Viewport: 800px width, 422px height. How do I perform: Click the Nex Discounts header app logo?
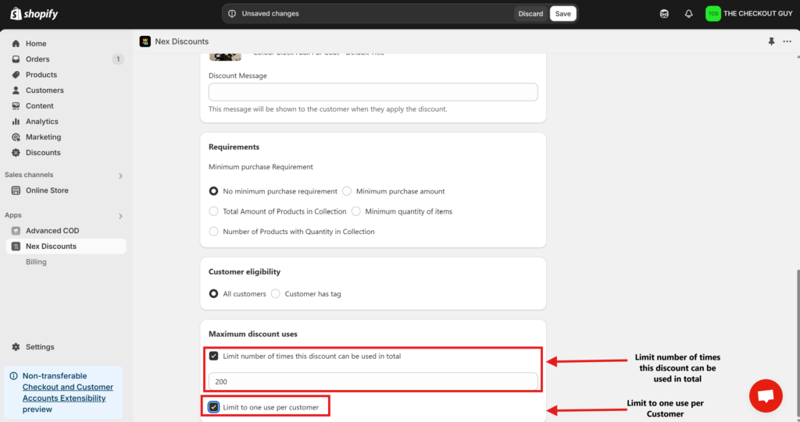145,41
